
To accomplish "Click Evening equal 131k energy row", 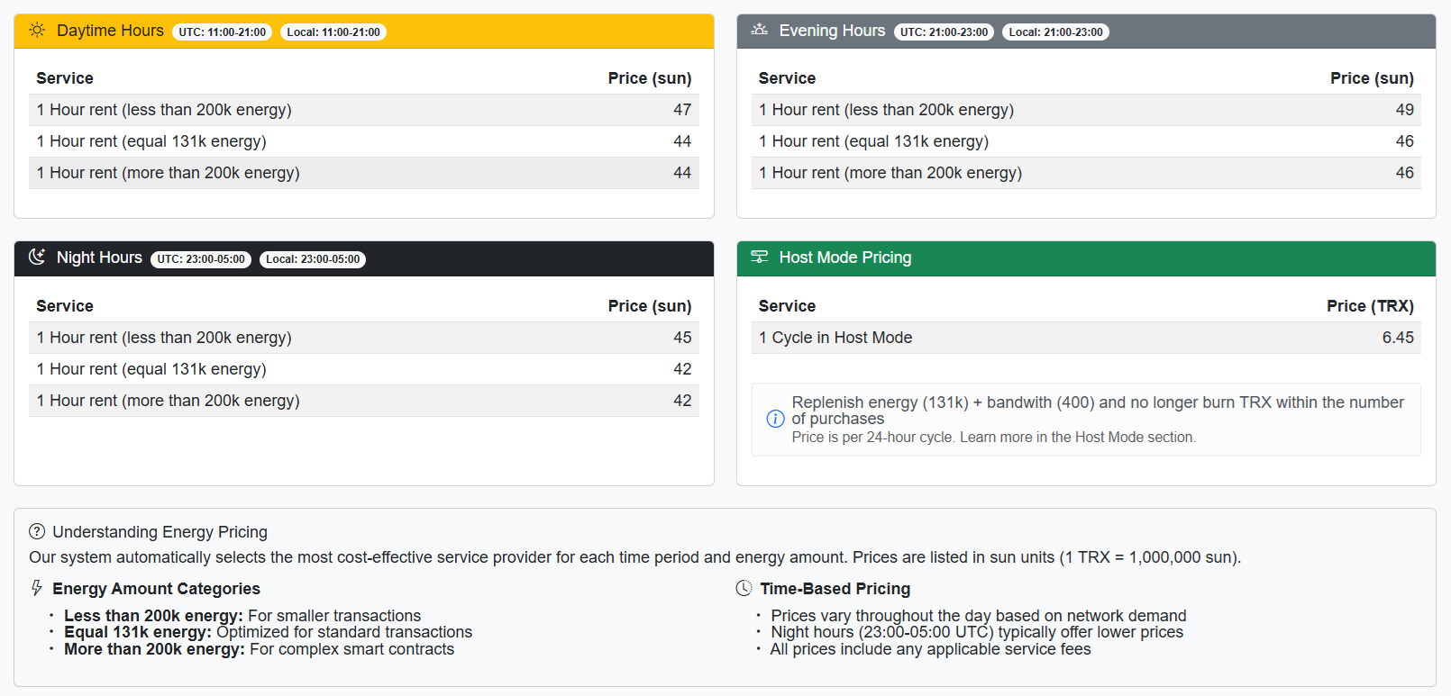I will (1086, 141).
